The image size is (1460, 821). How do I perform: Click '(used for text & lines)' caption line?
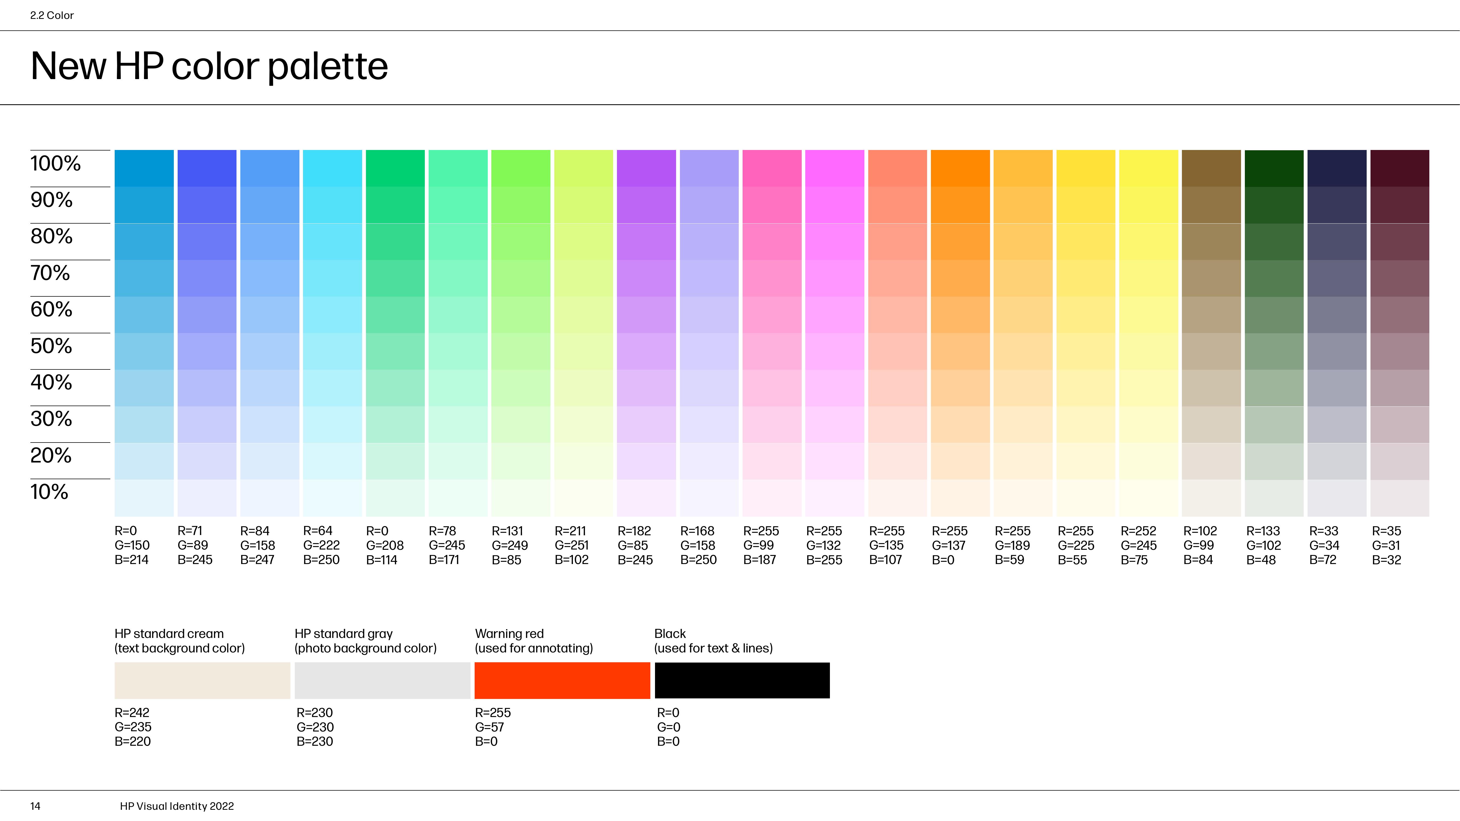[x=714, y=648]
